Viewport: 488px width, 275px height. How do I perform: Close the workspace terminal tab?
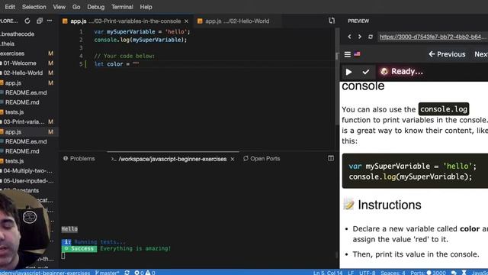pyautogui.click(x=232, y=159)
